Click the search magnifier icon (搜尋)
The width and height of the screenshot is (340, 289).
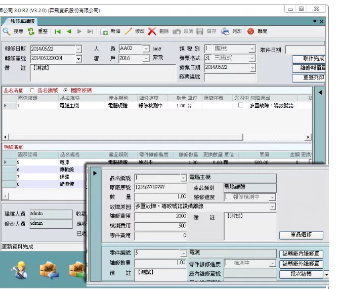(7, 31)
